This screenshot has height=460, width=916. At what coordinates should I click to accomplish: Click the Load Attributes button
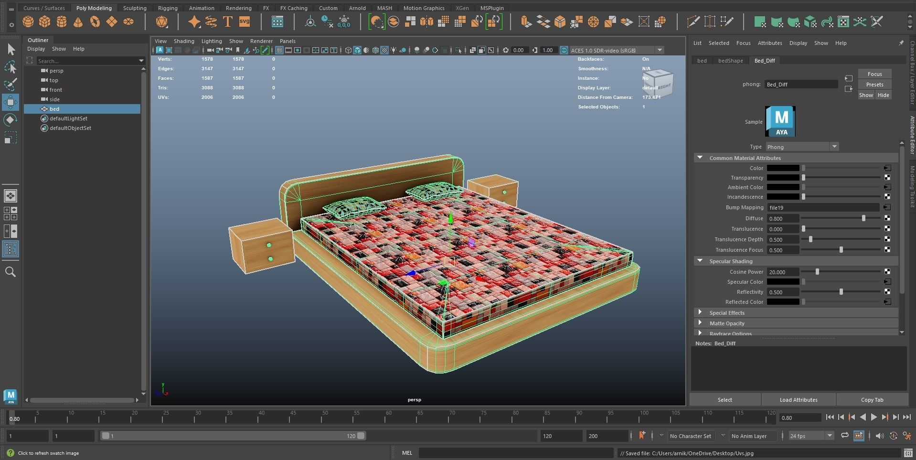[799, 400]
